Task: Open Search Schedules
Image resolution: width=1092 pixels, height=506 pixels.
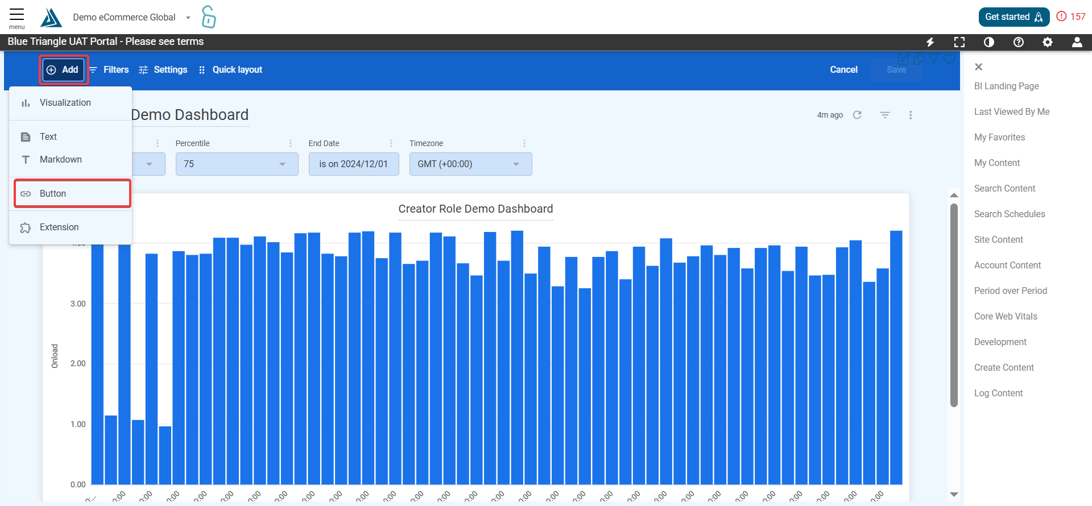Action: point(1010,214)
